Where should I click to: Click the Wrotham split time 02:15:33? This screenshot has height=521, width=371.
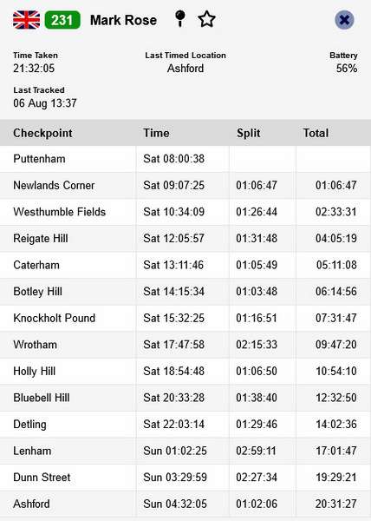pyautogui.click(x=257, y=345)
